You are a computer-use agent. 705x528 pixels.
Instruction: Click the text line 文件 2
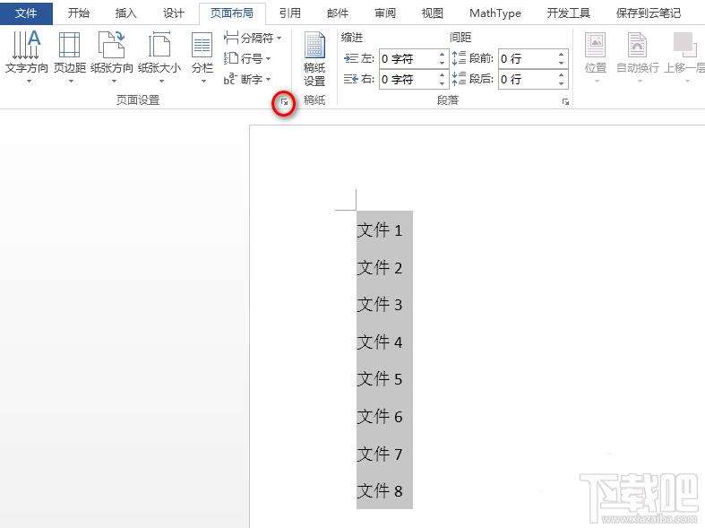(x=380, y=268)
